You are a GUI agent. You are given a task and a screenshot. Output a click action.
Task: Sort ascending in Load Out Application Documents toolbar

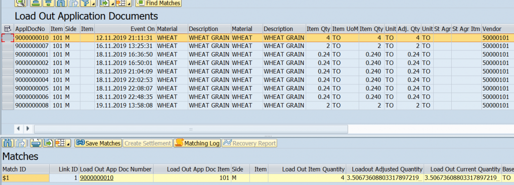point(36,3)
